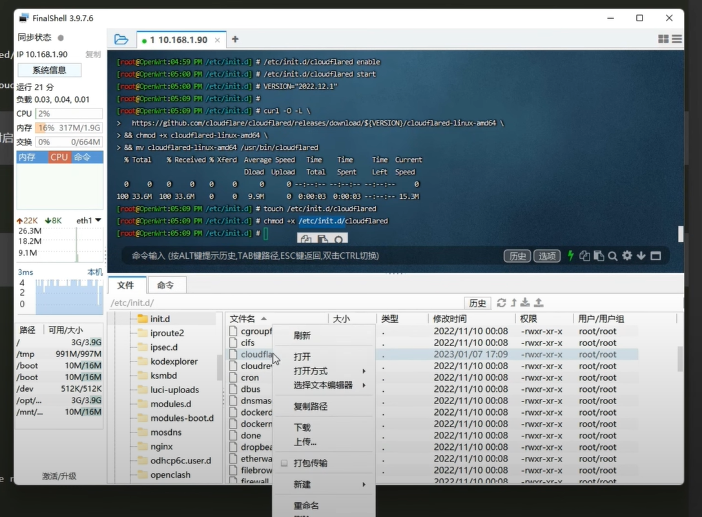Click the terminal vertical scrollbar
The image size is (702, 517).
(680, 234)
